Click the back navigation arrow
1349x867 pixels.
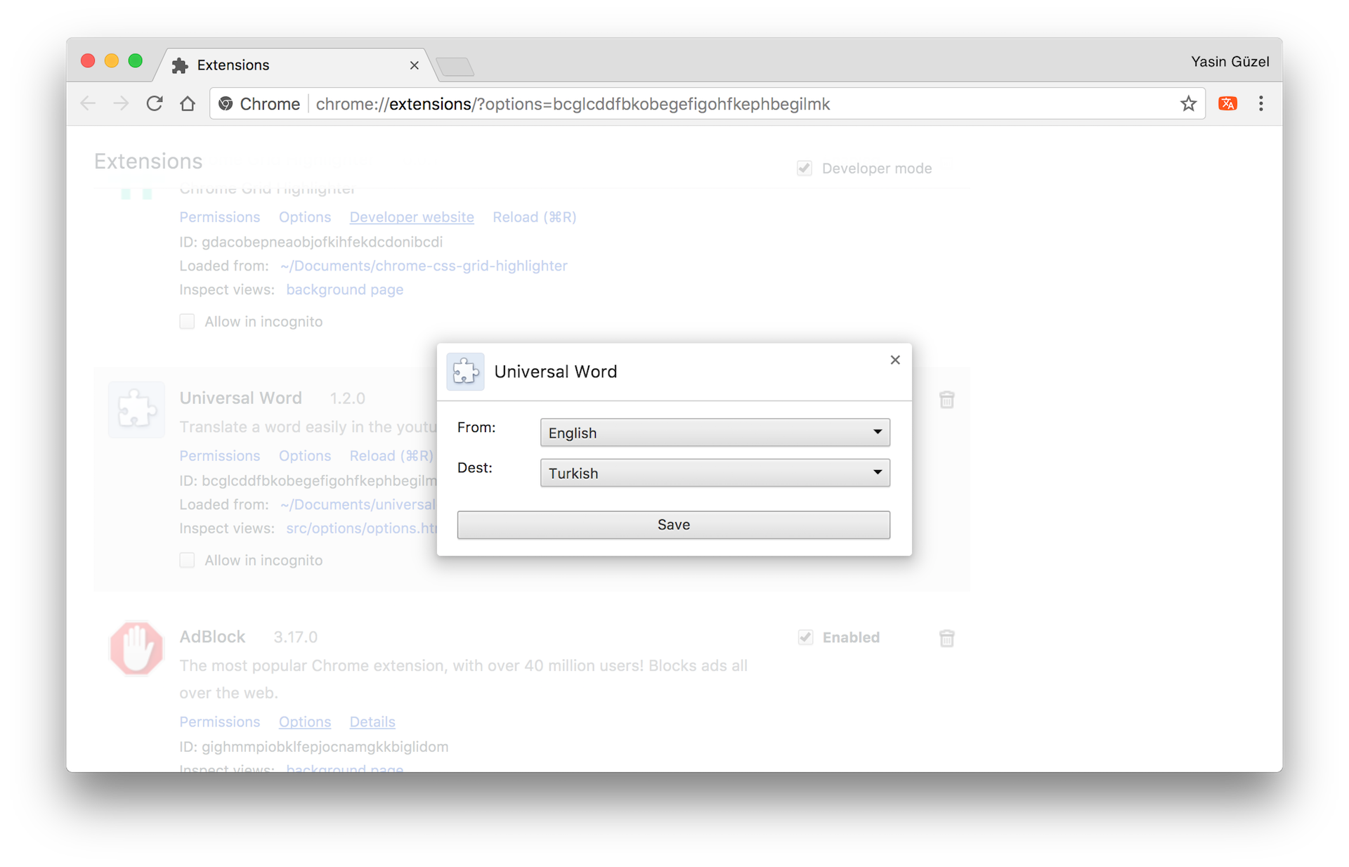pos(88,104)
